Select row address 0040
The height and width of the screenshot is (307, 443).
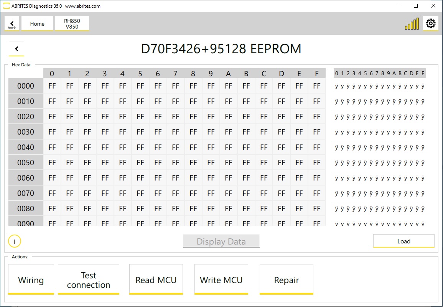point(26,147)
